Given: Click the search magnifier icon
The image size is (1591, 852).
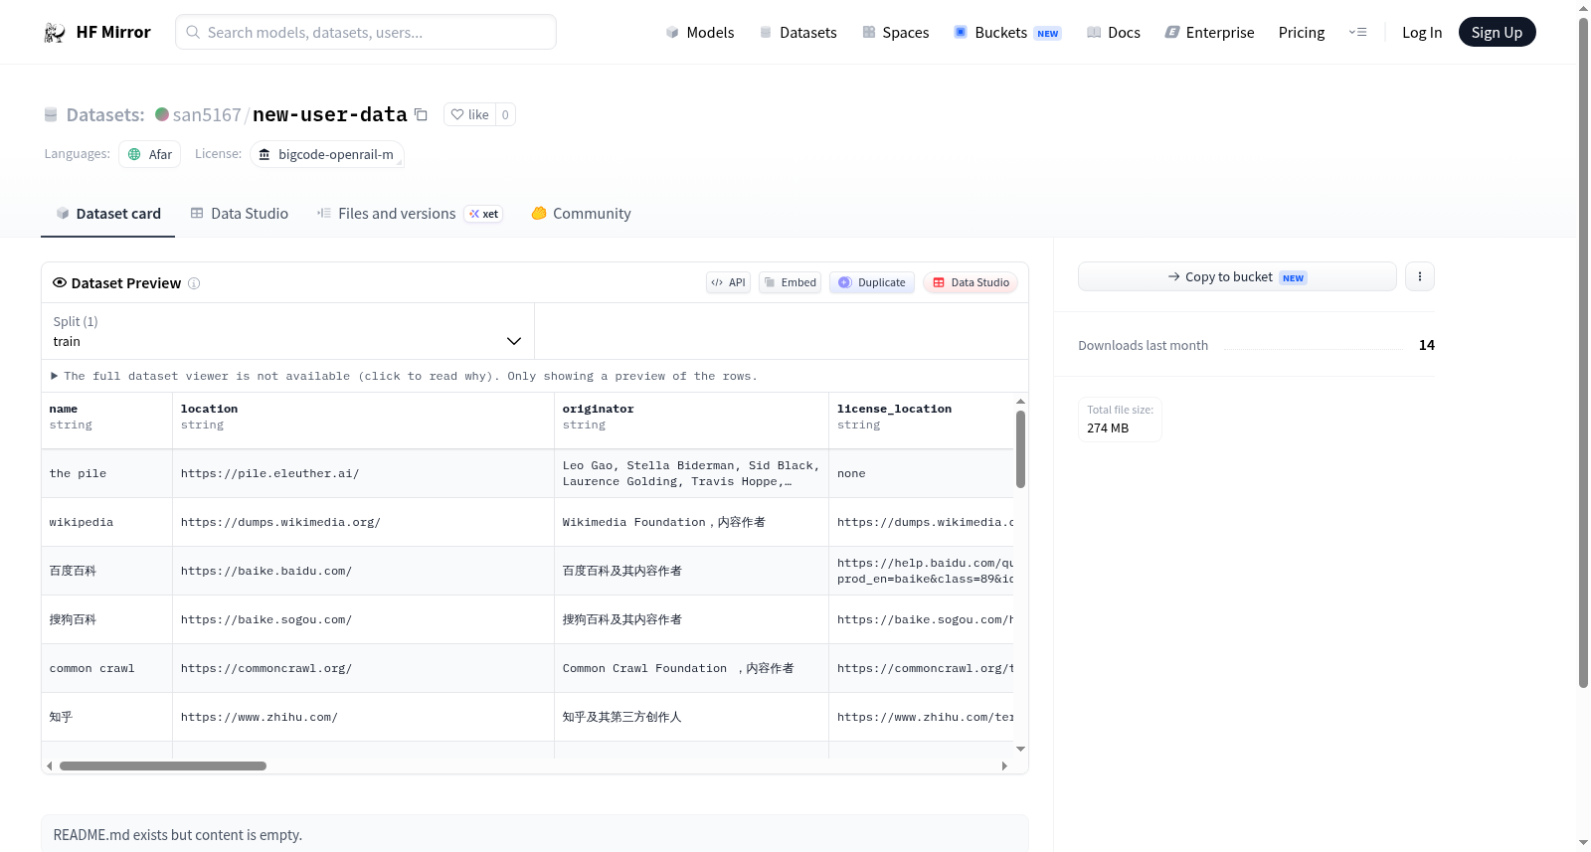Looking at the screenshot, I should [194, 32].
